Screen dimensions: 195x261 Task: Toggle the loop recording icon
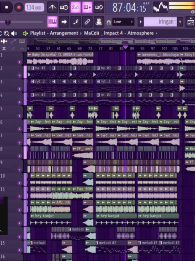tap(99, 7)
